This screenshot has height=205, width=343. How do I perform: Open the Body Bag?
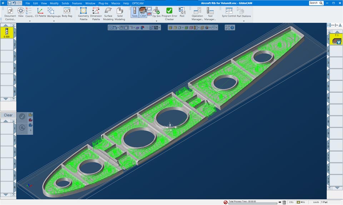[x=67, y=13]
